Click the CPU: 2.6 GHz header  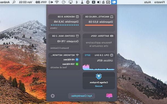(x=102, y=55)
